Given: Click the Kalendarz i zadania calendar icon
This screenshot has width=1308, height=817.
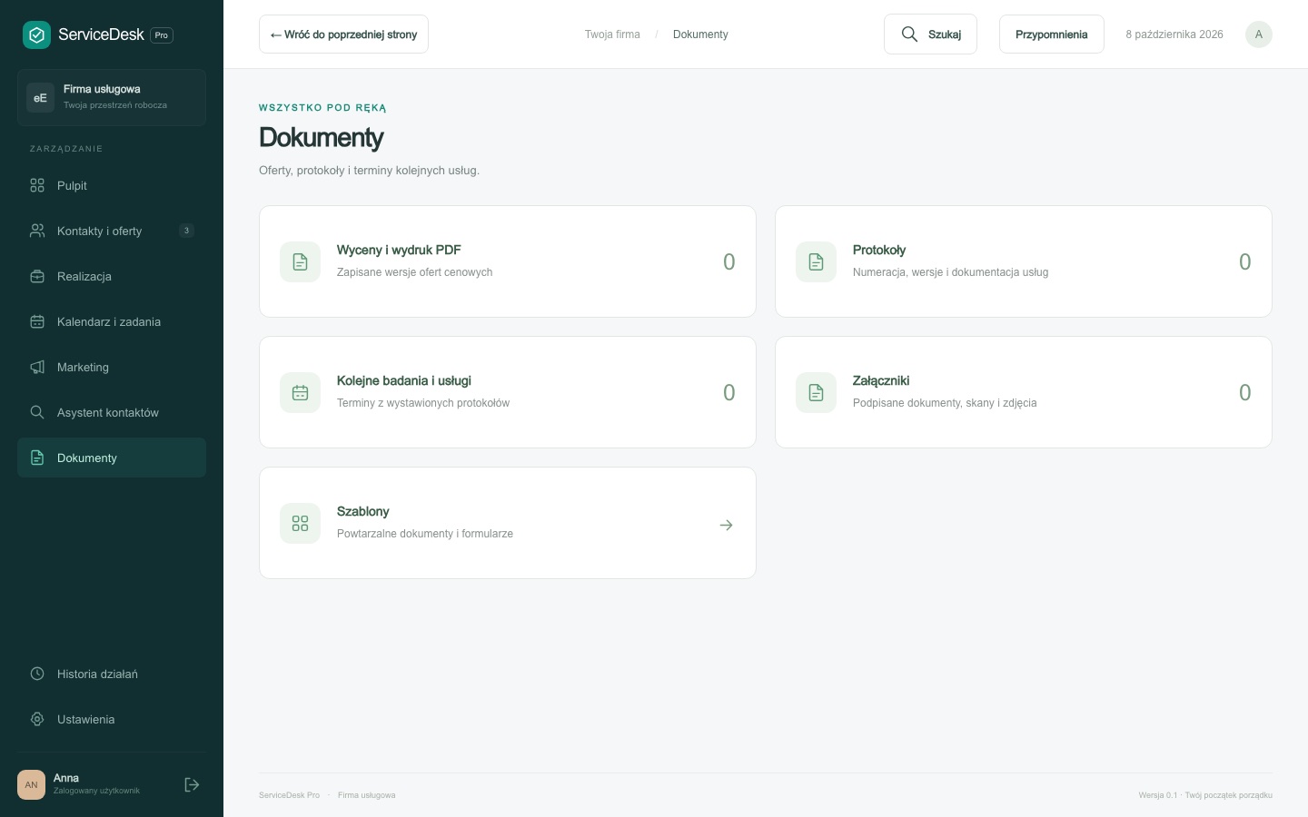Looking at the screenshot, I should [x=37, y=321].
